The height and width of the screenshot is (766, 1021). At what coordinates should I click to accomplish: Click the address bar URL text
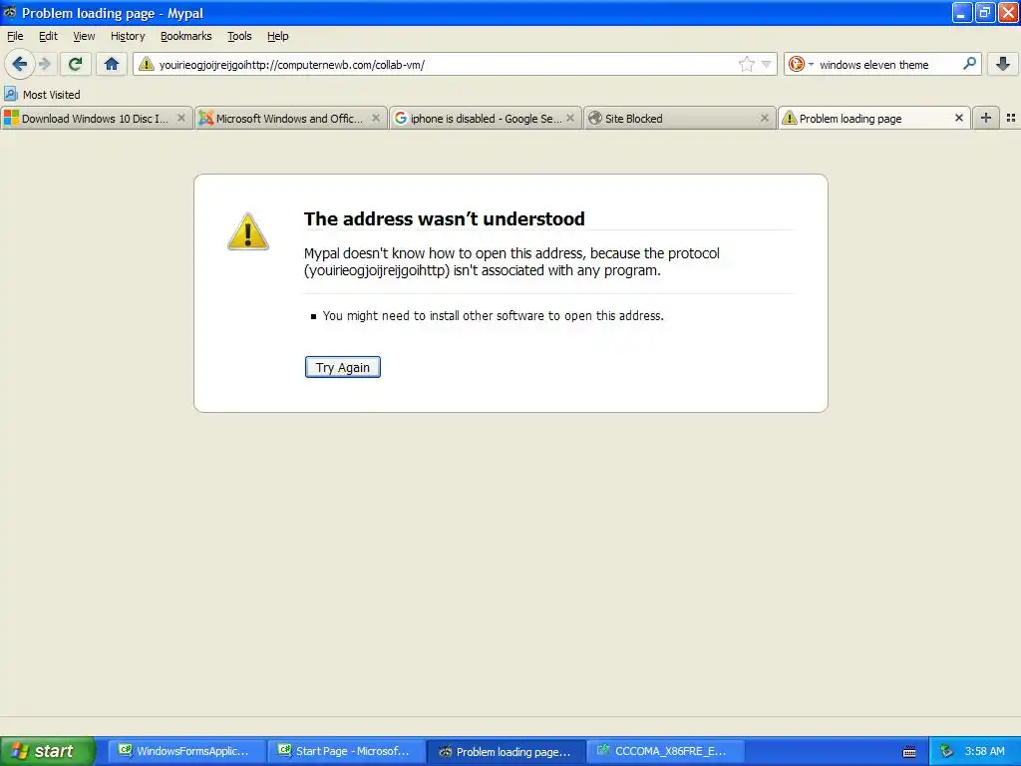tap(292, 65)
